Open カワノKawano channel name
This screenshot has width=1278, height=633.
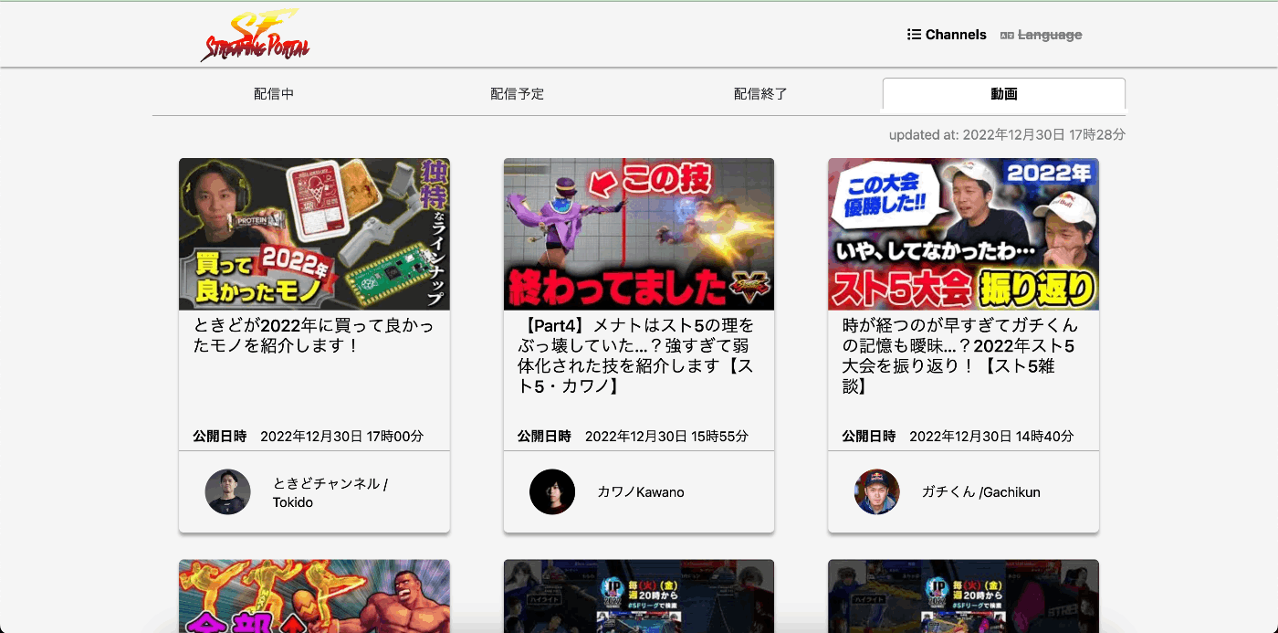point(641,492)
